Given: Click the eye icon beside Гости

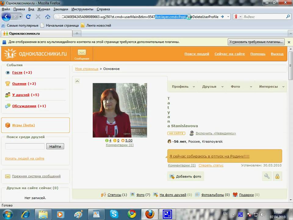Looking at the screenshot, I should [8, 73].
